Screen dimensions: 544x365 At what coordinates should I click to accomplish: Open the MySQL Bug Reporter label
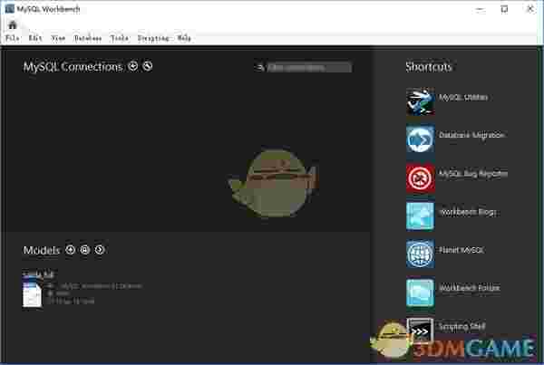coord(473,174)
